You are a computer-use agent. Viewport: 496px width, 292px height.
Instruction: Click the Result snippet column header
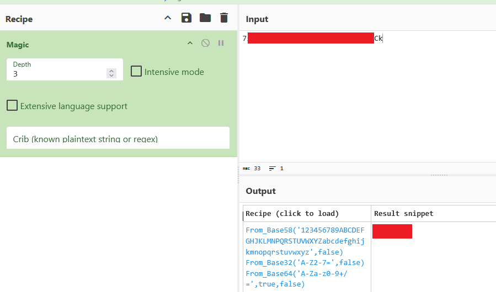404,214
